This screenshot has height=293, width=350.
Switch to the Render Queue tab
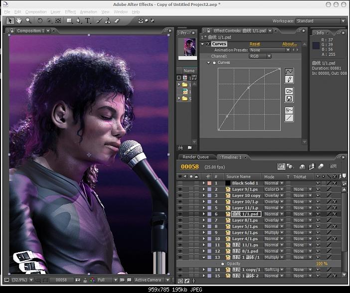pos(195,157)
